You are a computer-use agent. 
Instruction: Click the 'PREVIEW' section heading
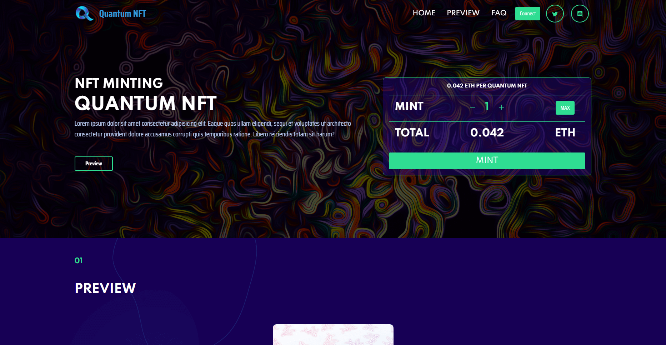(x=105, y=288)
